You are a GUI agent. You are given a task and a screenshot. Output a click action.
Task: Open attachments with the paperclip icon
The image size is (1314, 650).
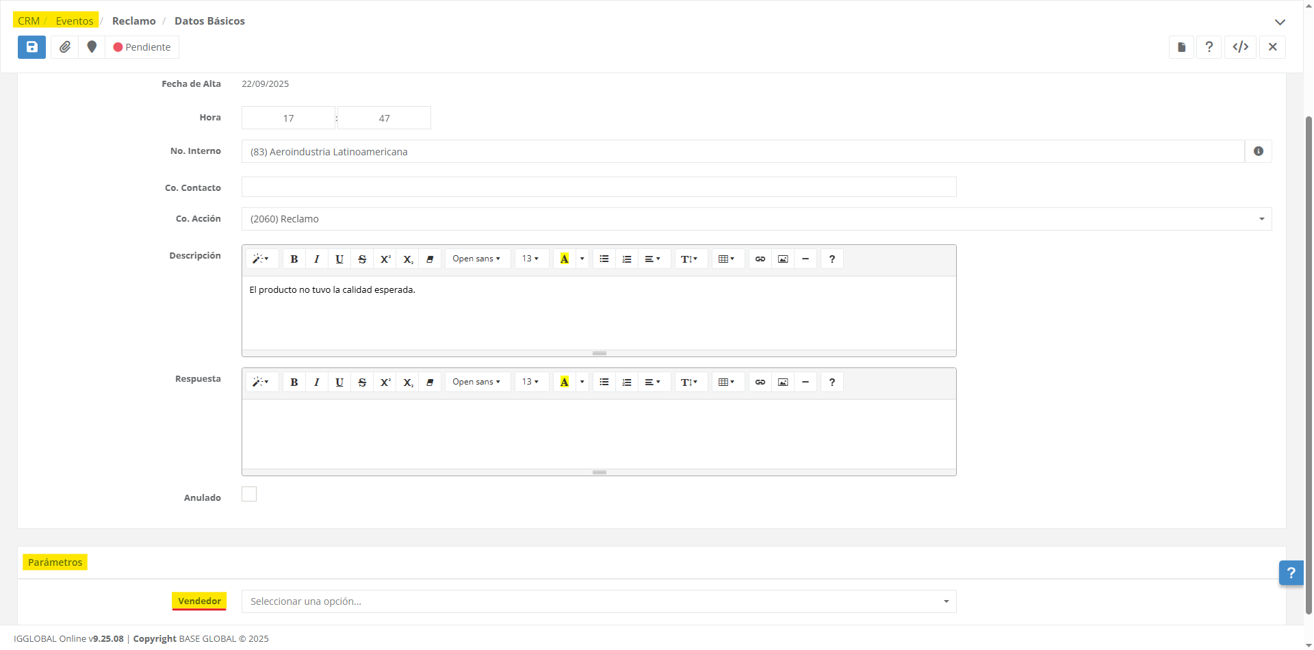(x=65, y=47)
